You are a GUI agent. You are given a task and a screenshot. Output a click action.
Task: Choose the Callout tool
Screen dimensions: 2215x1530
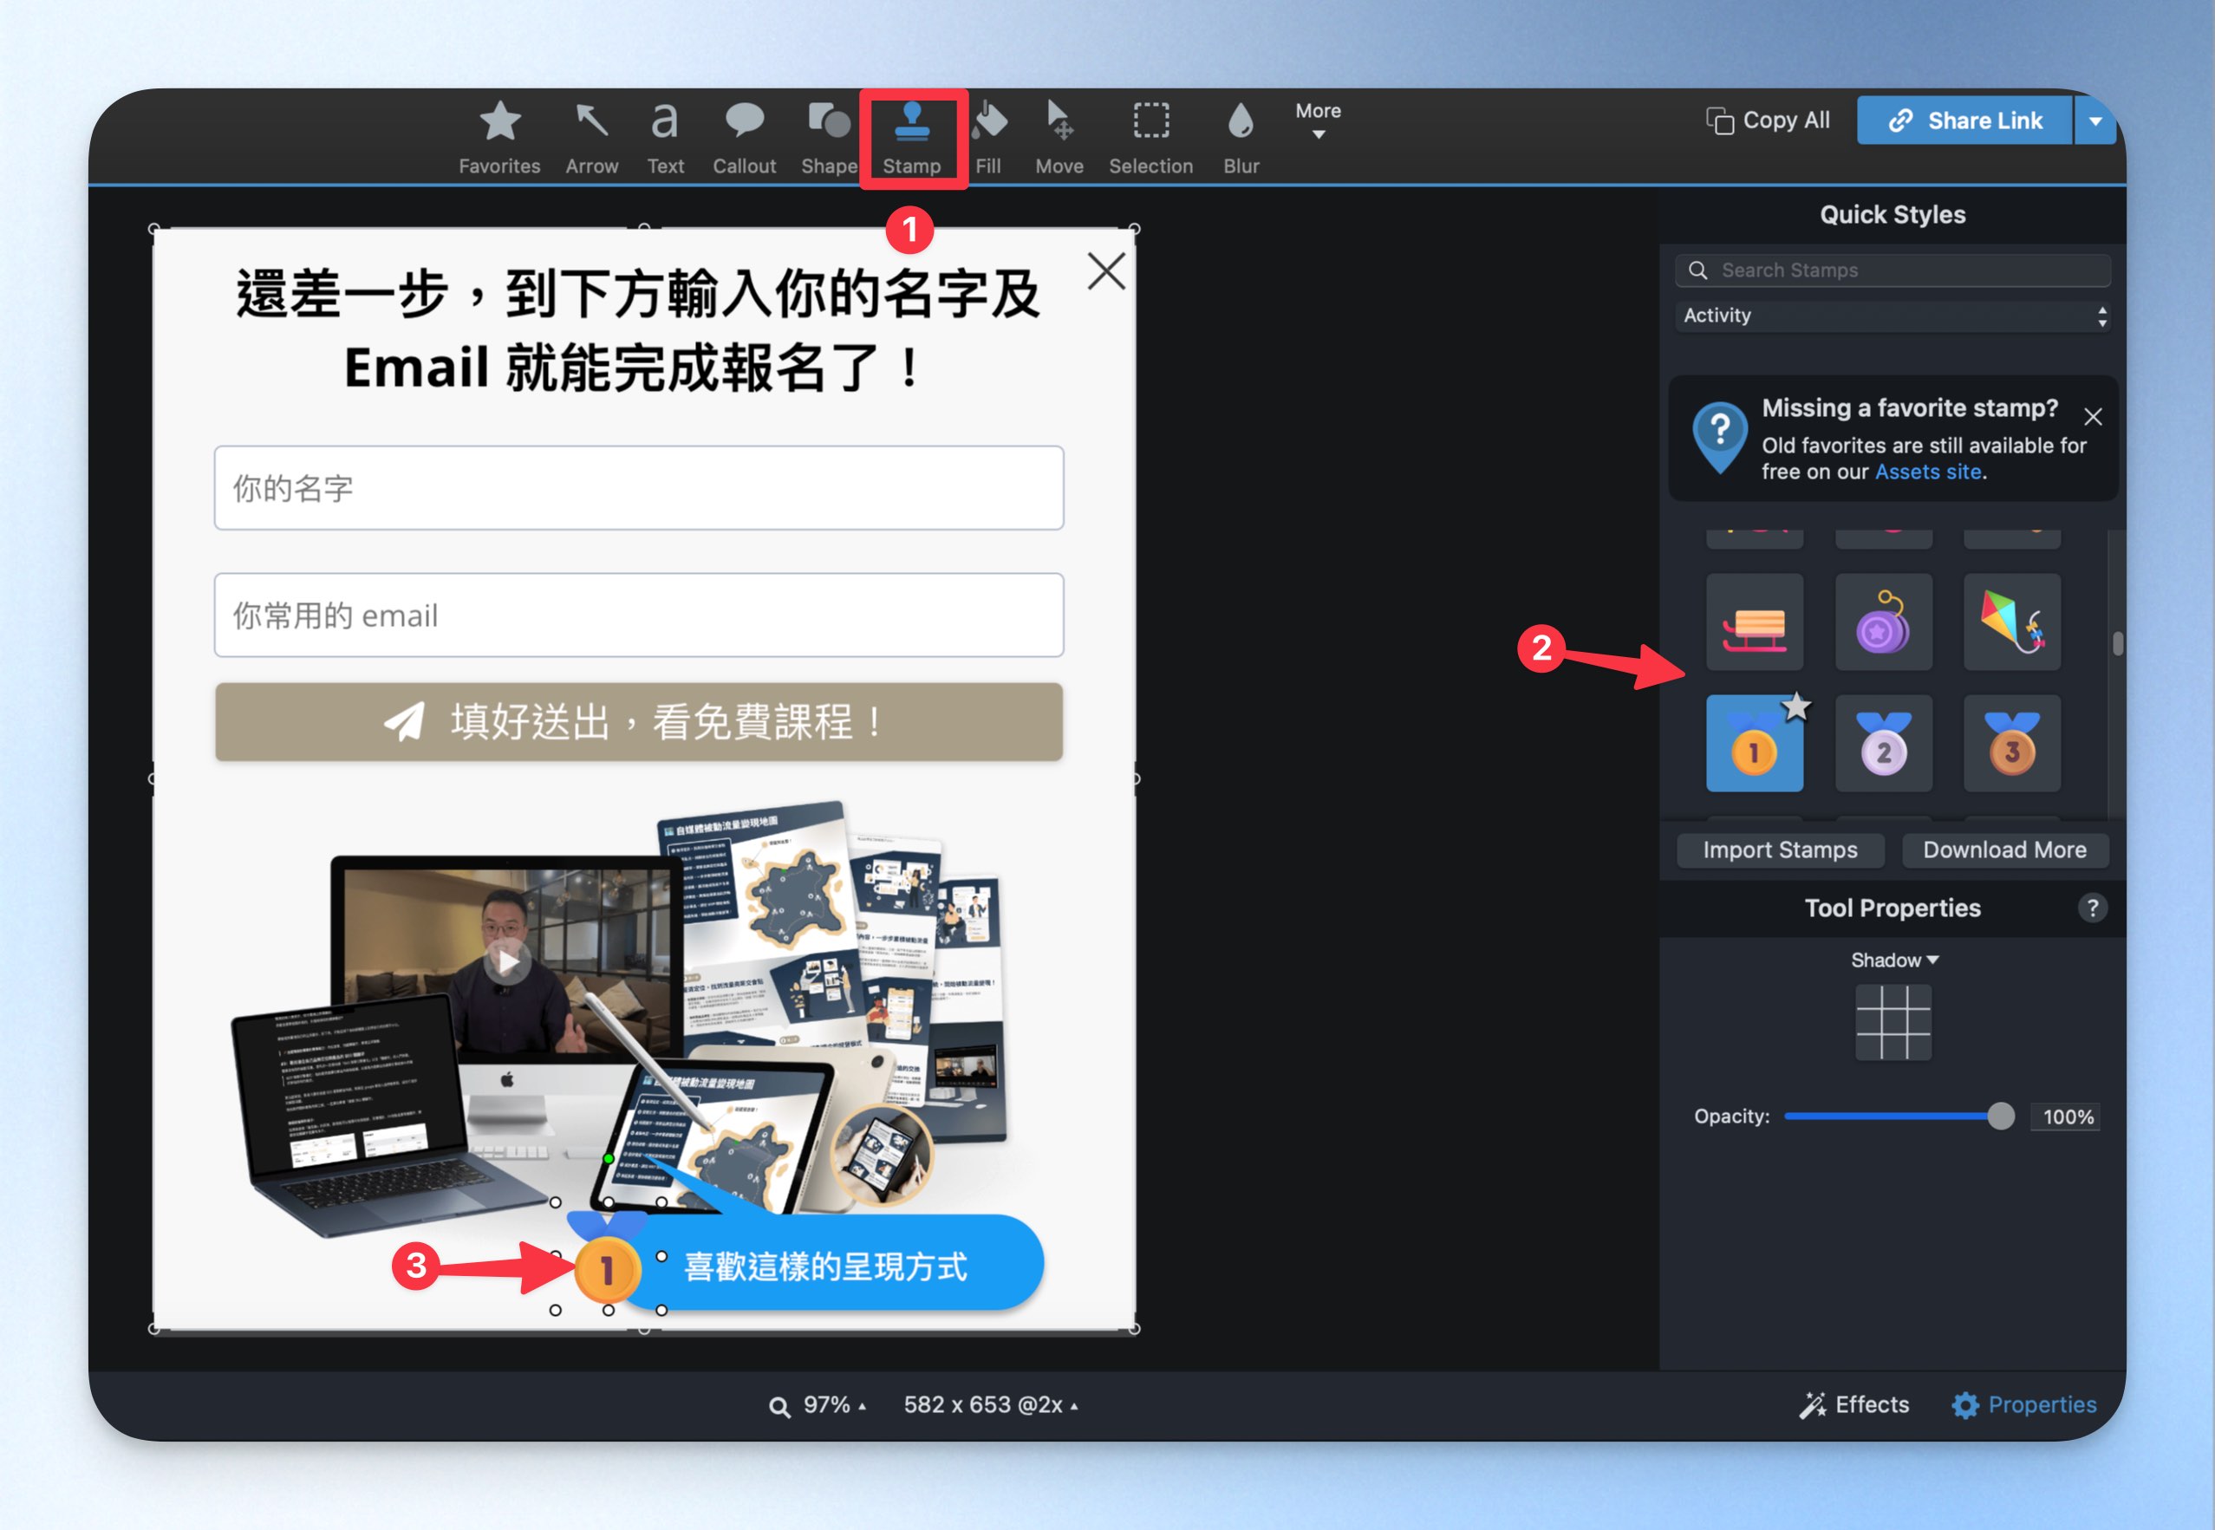tap(744, 138)
